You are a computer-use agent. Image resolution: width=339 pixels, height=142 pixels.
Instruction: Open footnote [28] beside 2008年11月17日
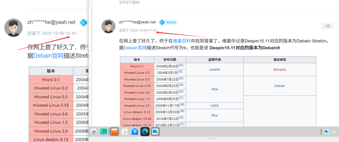[x=182, y=105]
